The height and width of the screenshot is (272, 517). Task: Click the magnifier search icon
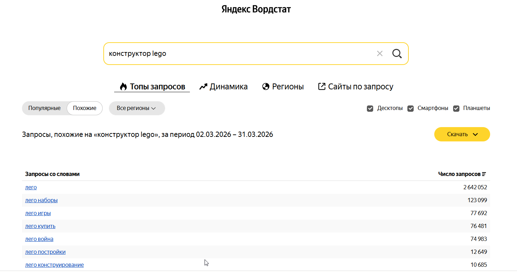(397, 53)
